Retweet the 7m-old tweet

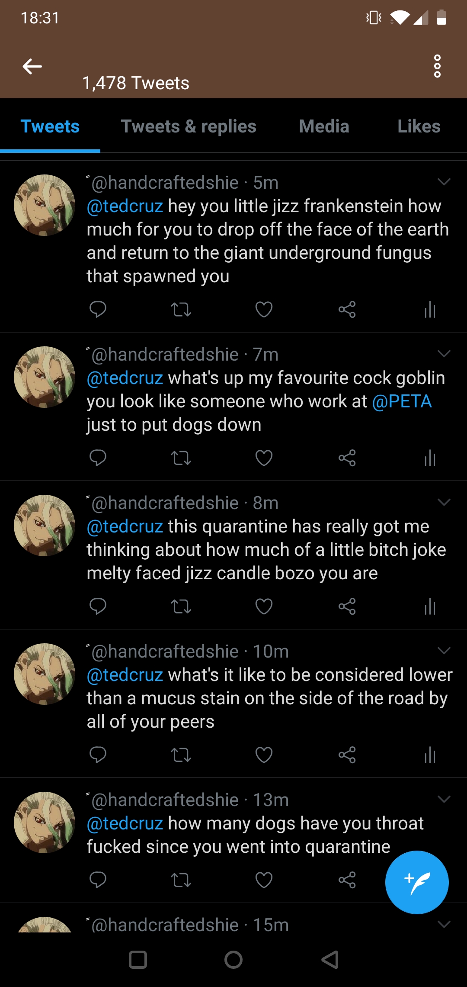pos(181,458)
